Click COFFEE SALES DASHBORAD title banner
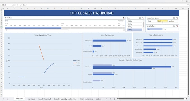Image resolution: width=190 pixels, height=101 pixels. 92,13
